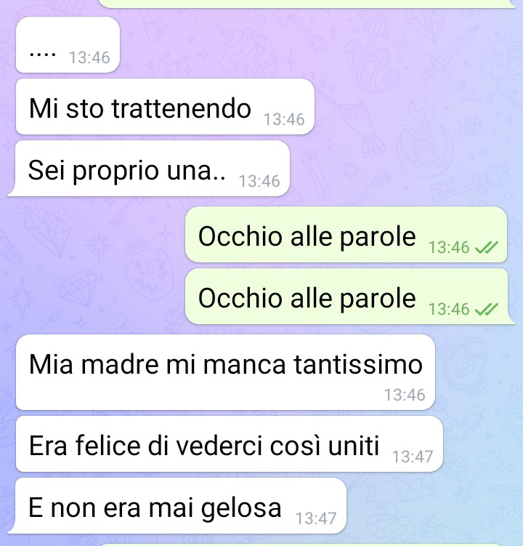Select the upper "Occhio alle parole" sent message

point(346,235)
